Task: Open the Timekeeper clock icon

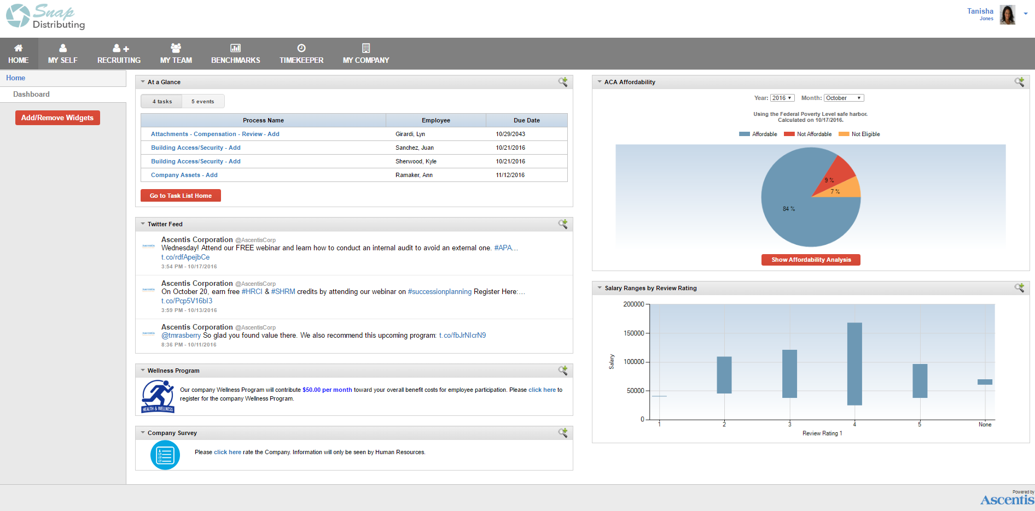Action: (x=301, y=48)
